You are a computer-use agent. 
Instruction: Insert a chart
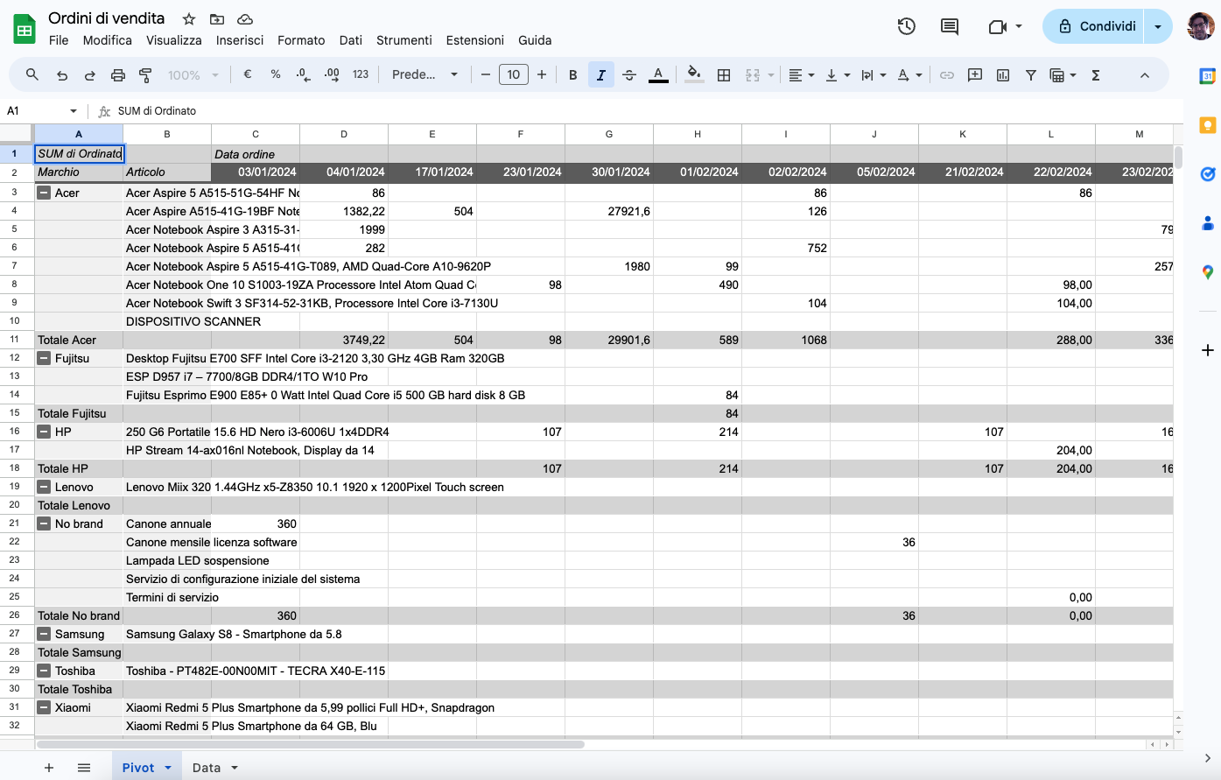pyautogui.click(x=1003, y=75)
